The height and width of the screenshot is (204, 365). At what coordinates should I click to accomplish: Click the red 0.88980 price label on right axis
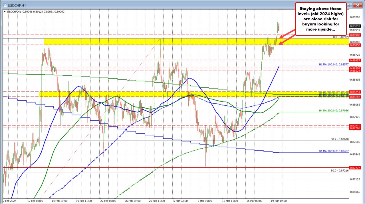[355, 35]
